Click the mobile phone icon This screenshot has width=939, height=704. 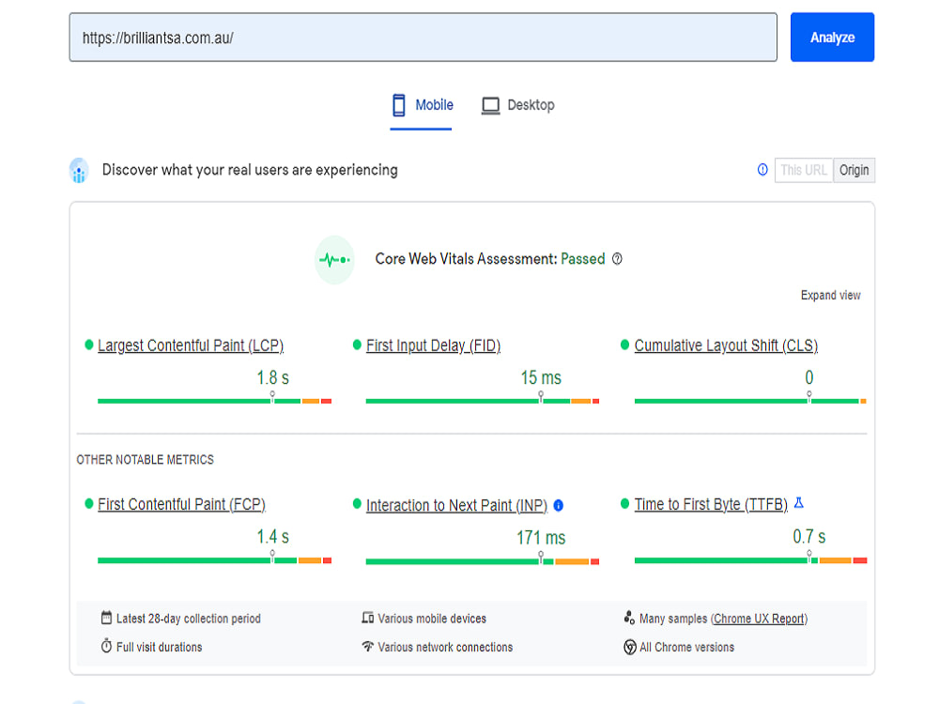(x=399, y=105)
